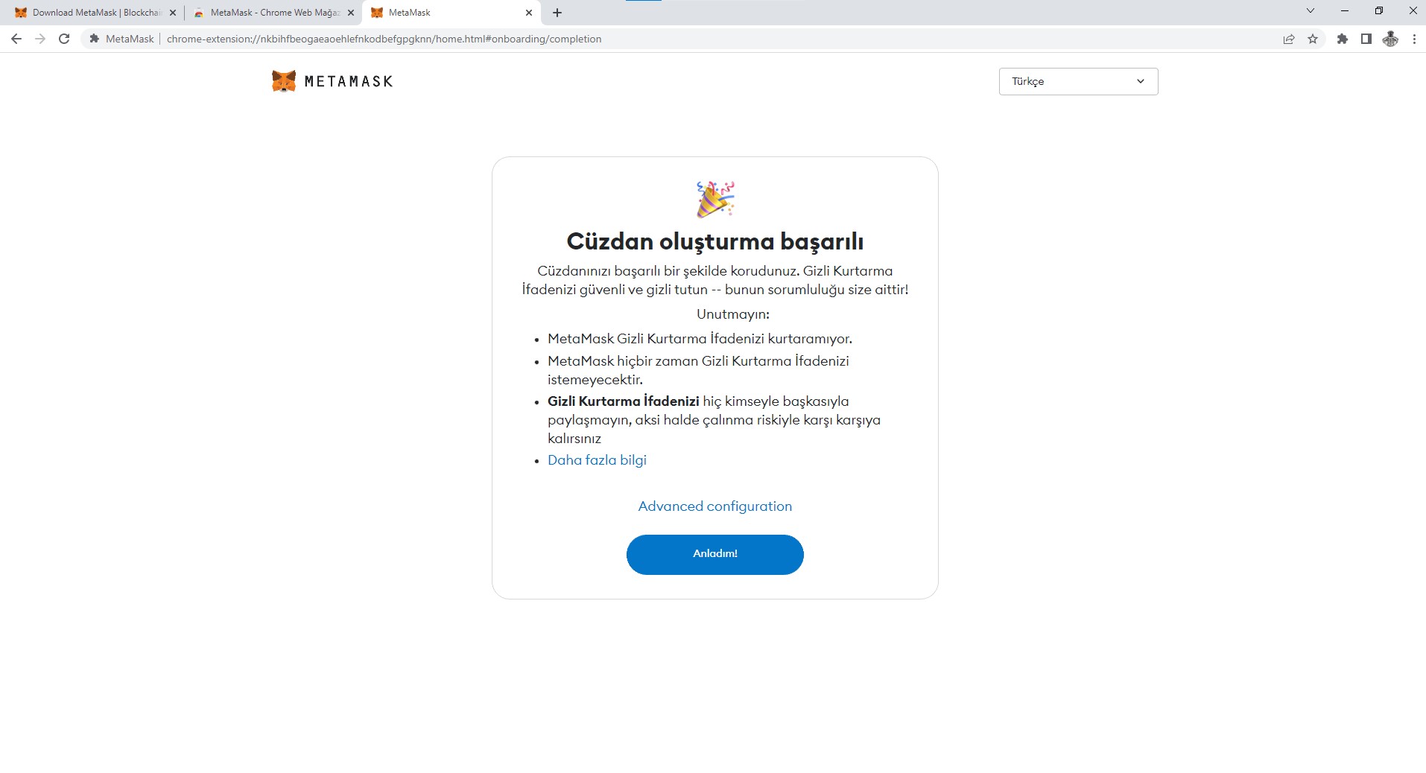Open a new tab with plus icon
Image resolution: width=1426 pixels, height=773 pixels.
tap(557, 13)
